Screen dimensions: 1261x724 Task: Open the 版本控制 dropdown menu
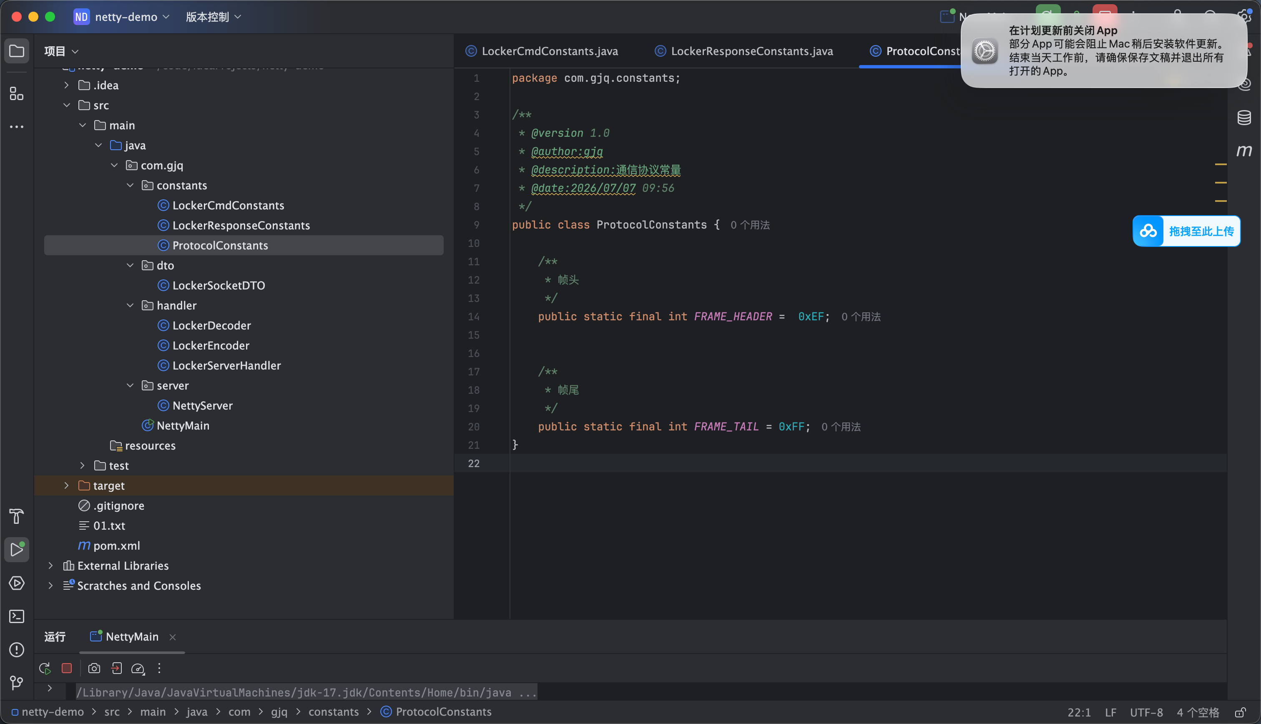click(213, 17)
